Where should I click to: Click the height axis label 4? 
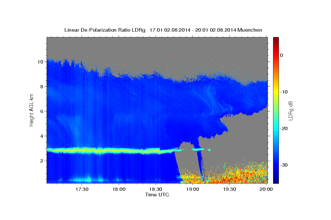[42, 136]
